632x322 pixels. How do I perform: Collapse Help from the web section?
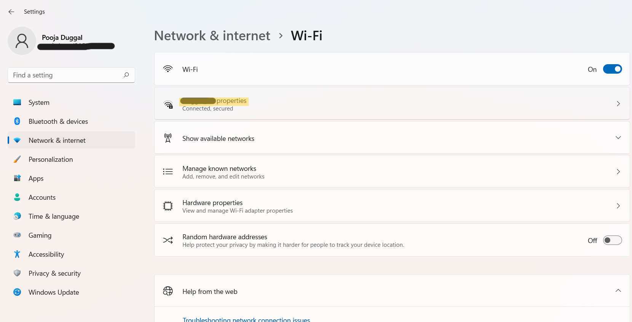click(x=618, y=291)
